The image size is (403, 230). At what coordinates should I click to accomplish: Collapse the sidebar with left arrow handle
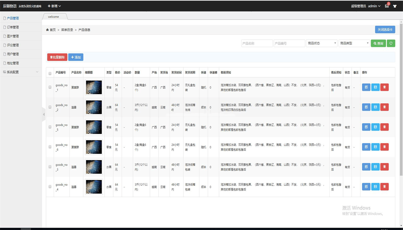tap(44, 114)
